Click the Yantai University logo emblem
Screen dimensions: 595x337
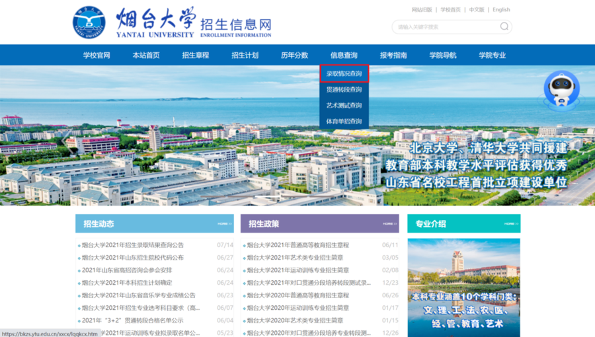click(x=89, y=22)
